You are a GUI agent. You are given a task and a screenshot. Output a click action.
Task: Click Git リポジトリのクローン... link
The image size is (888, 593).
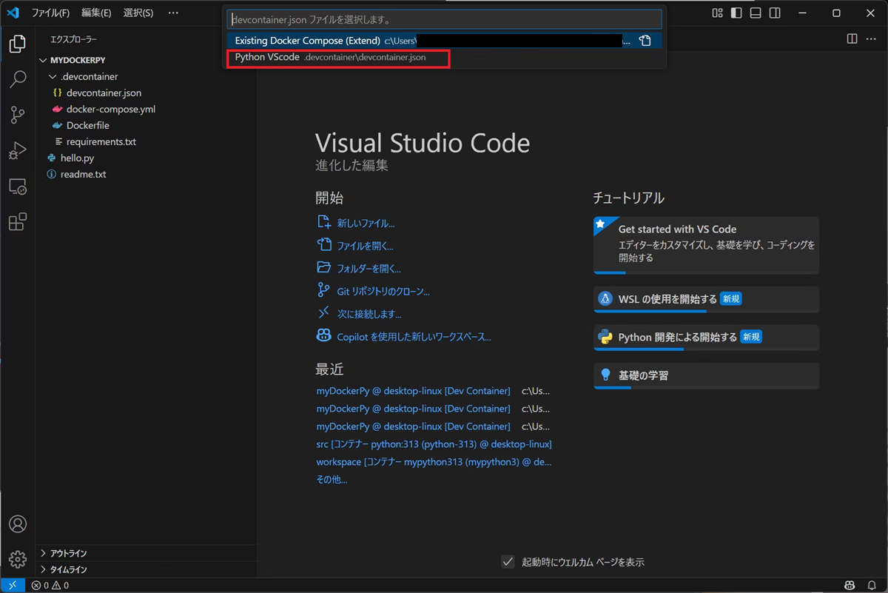click(x=383, y=292)
